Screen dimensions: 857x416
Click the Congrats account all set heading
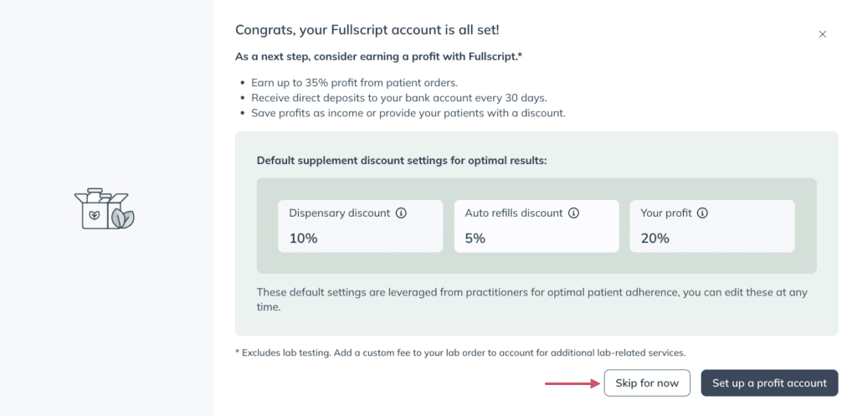[x=367, y=30]
